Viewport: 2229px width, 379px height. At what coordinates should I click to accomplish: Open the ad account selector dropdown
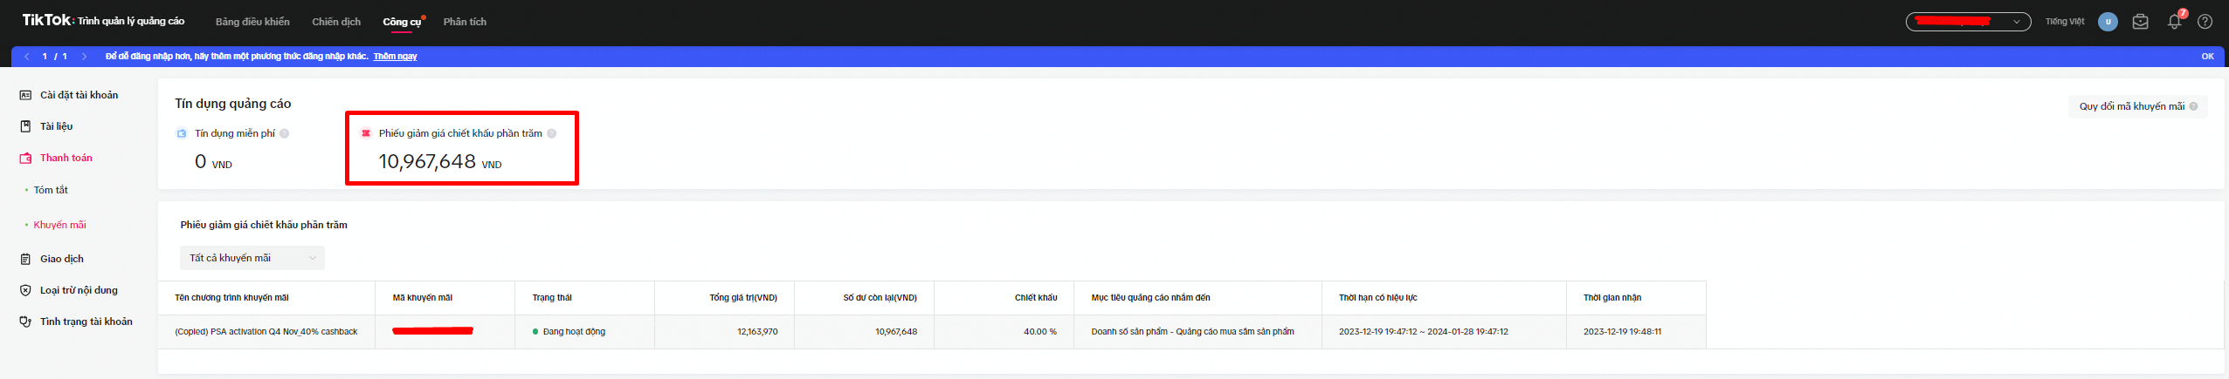[1968, 22]
